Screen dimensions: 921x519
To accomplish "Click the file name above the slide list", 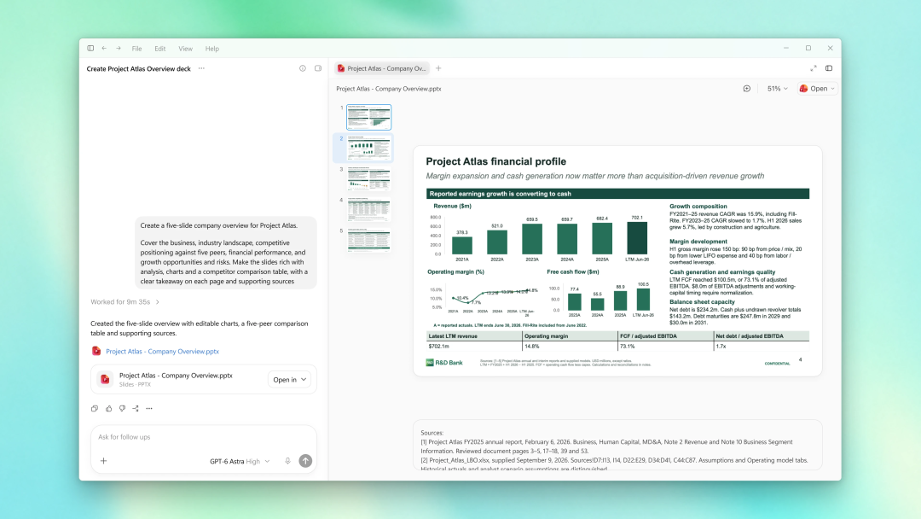I will (x=388, y=89).
